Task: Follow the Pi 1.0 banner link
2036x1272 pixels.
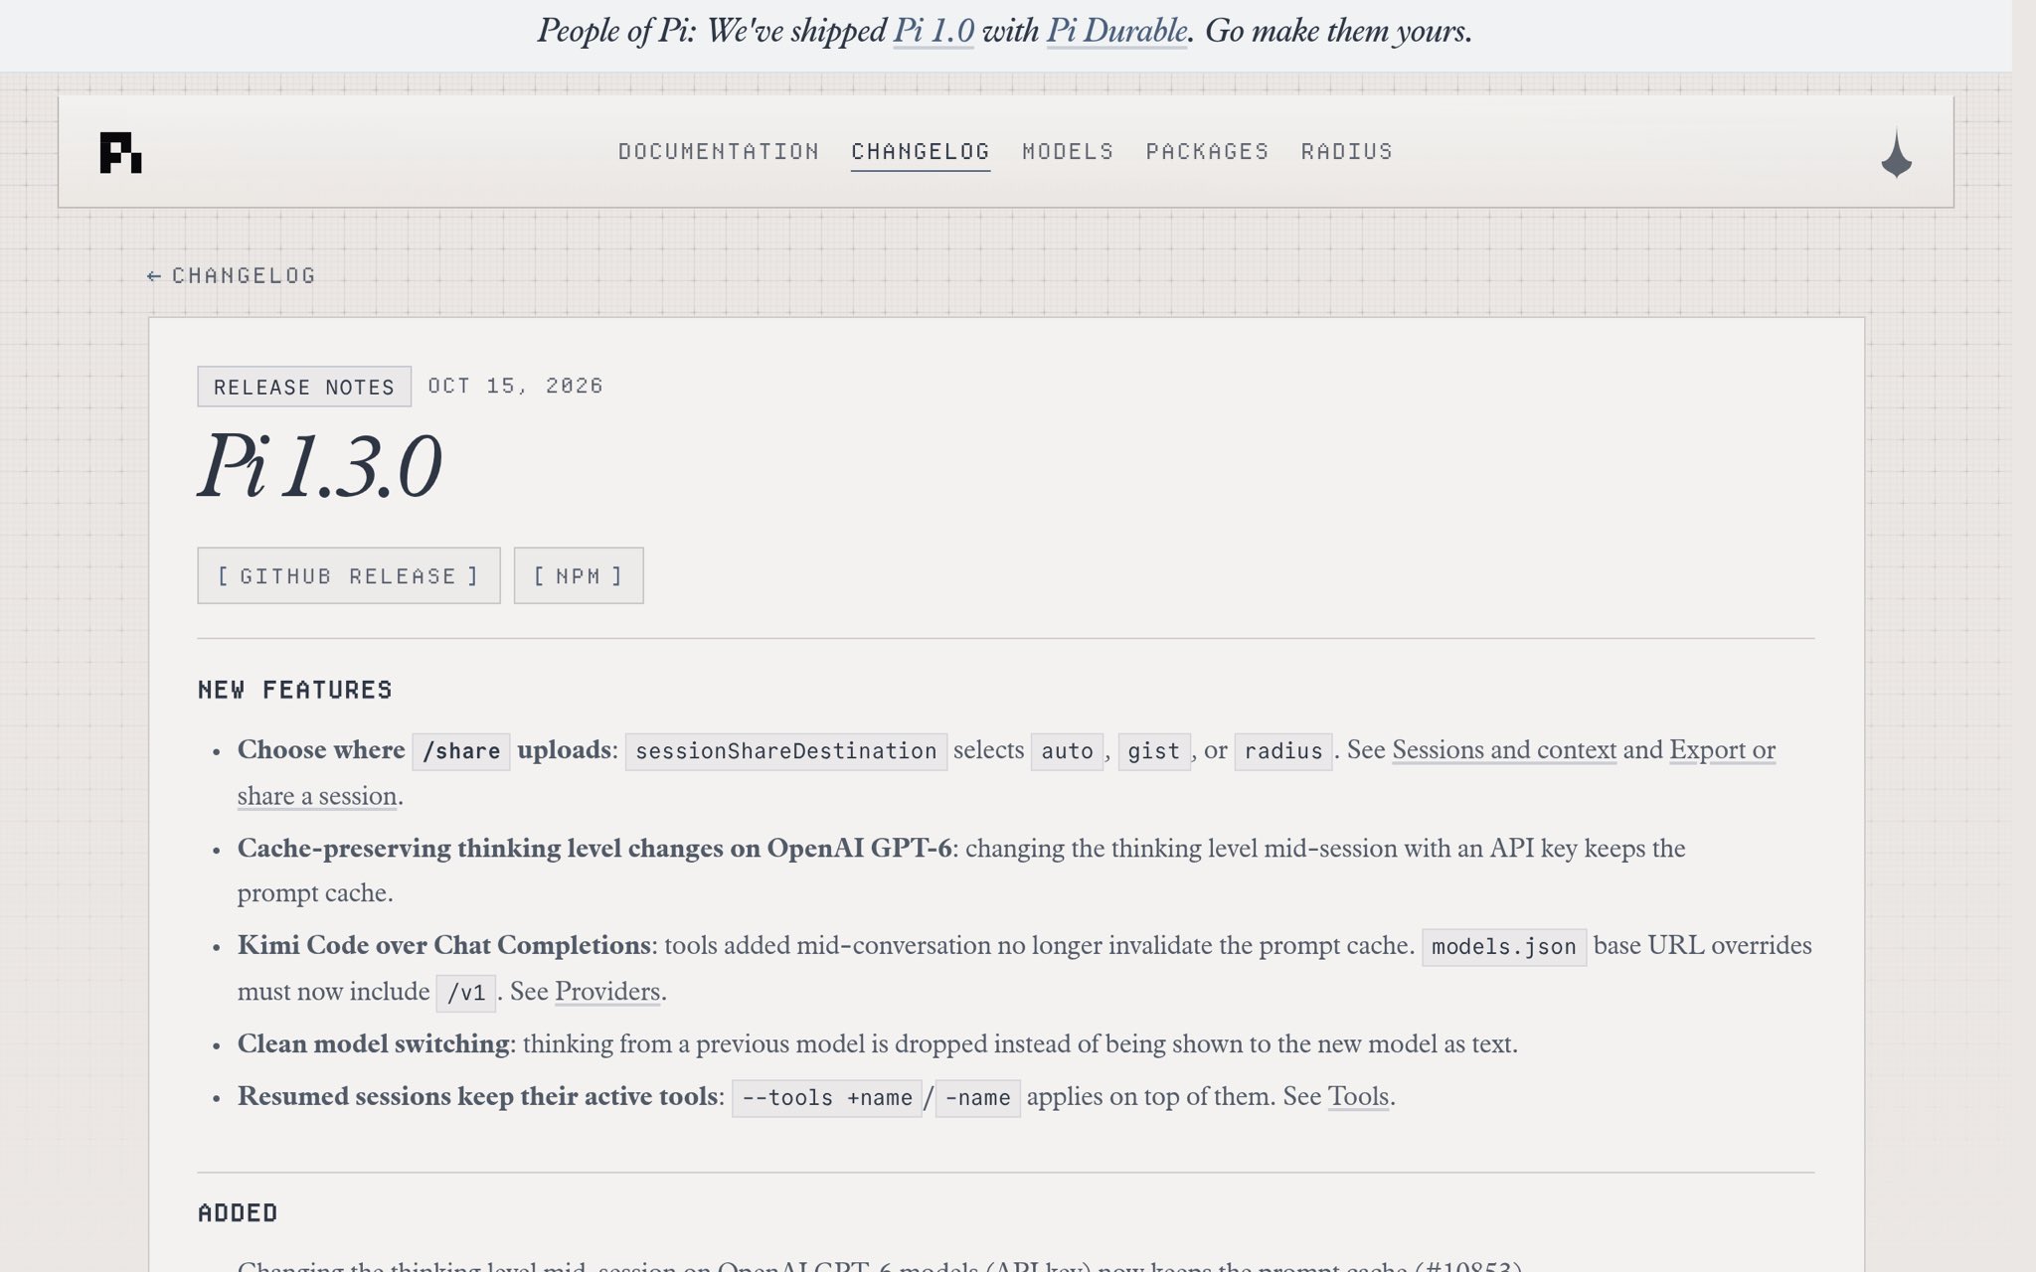Action: coord(933,31)
